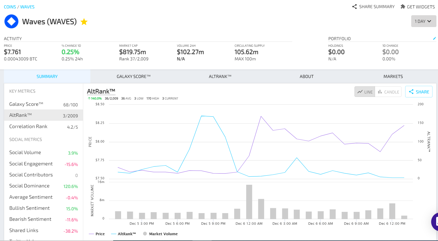Click the $7.761 price value

point(12,52)
